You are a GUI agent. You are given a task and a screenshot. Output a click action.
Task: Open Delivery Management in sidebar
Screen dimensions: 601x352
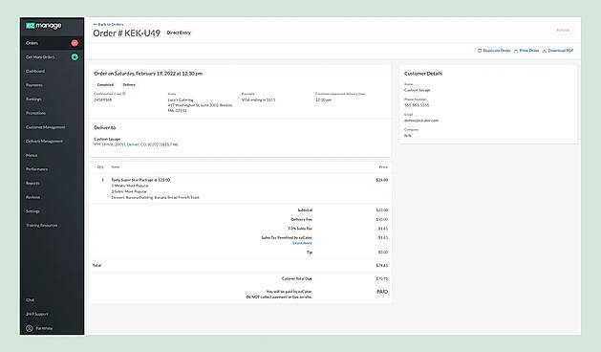point(44,142)
